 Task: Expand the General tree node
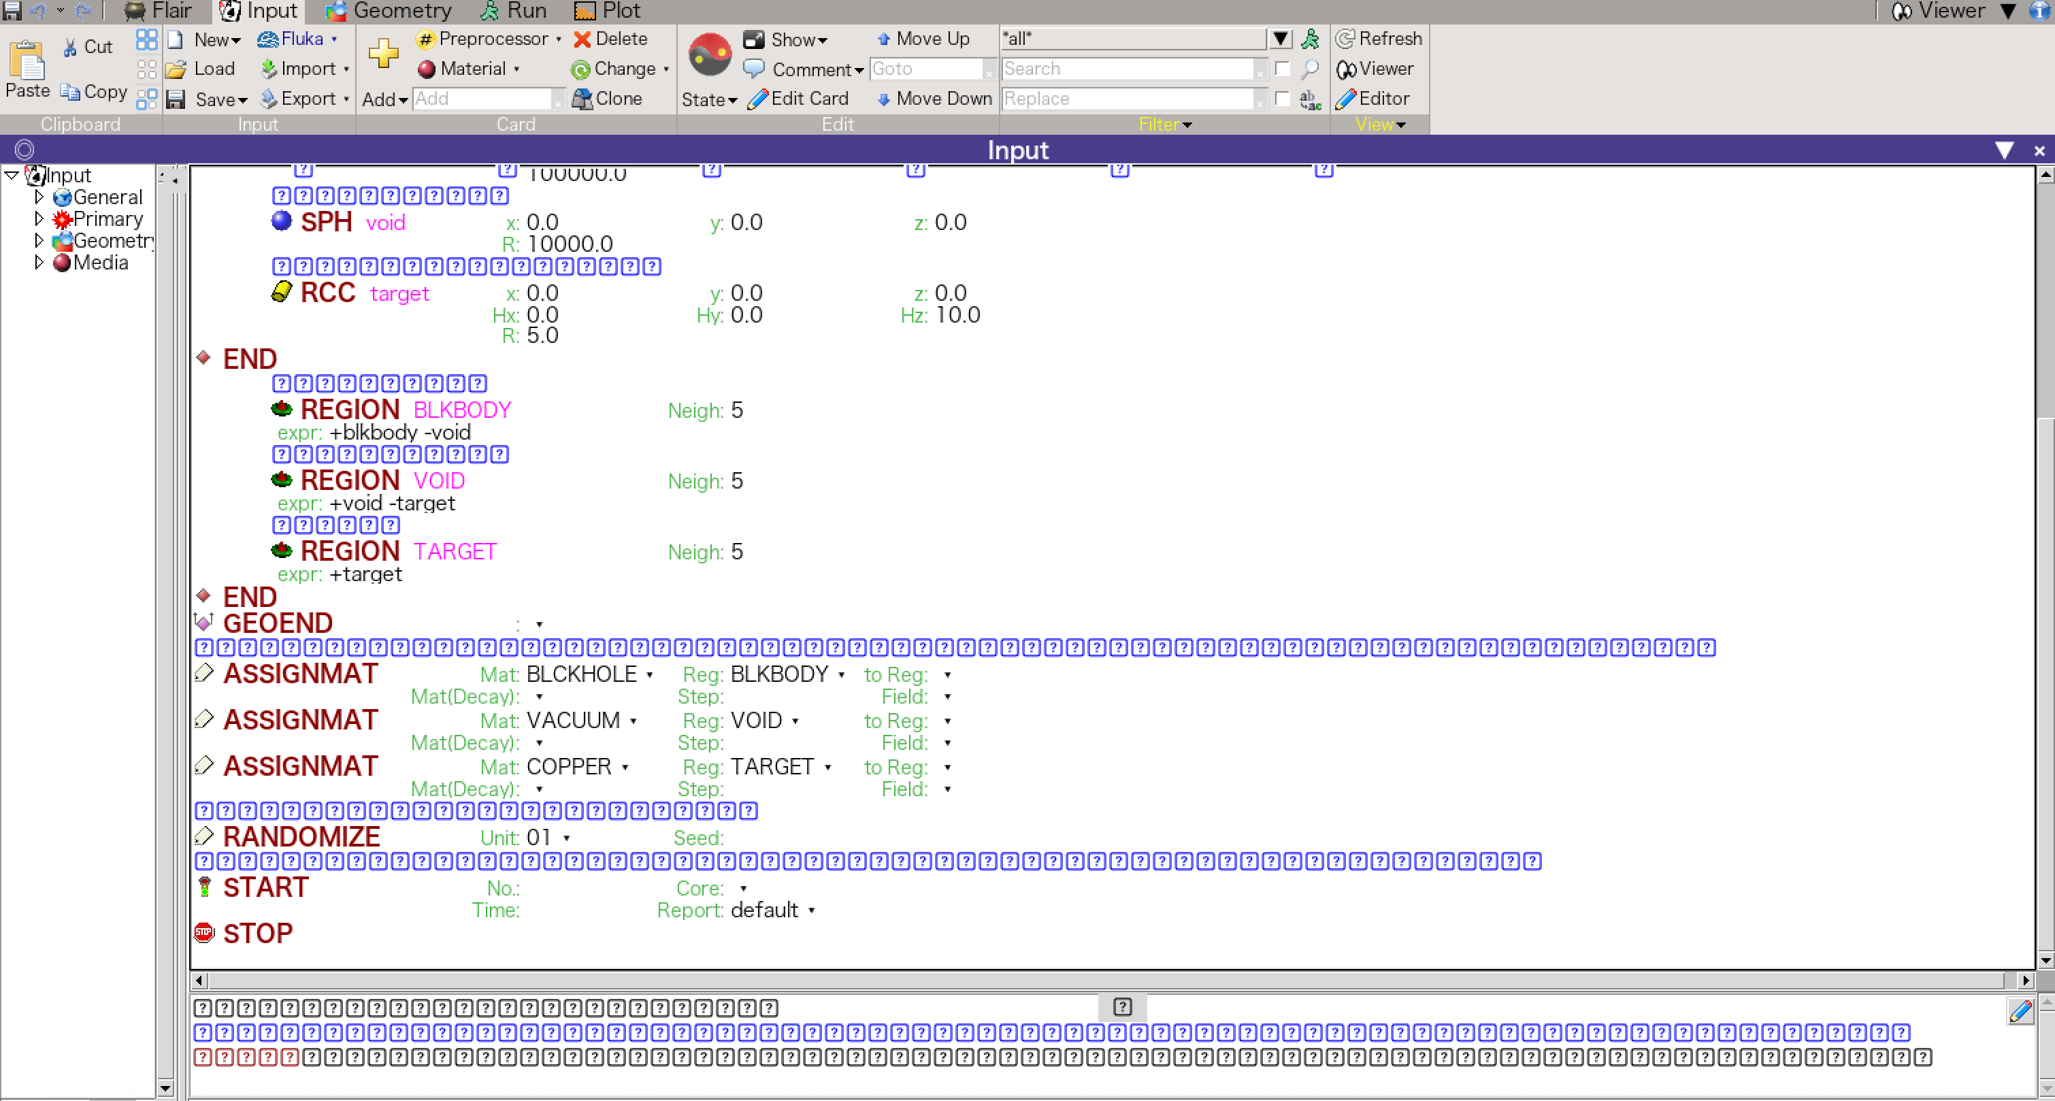[38, 196]
